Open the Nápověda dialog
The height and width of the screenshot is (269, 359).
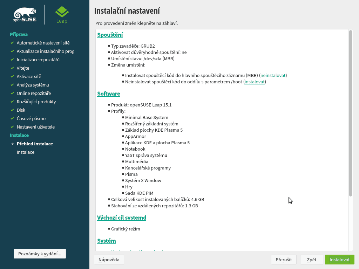tap(109, 260)
